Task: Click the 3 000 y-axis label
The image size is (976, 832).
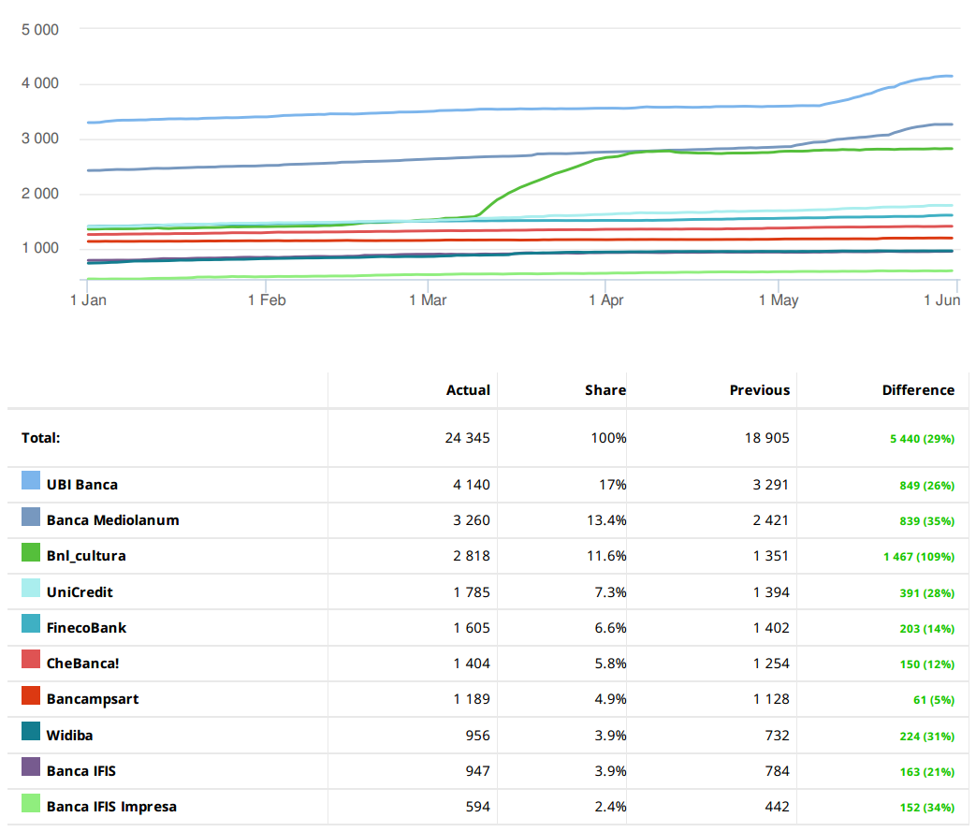Action: click(40, 139)
